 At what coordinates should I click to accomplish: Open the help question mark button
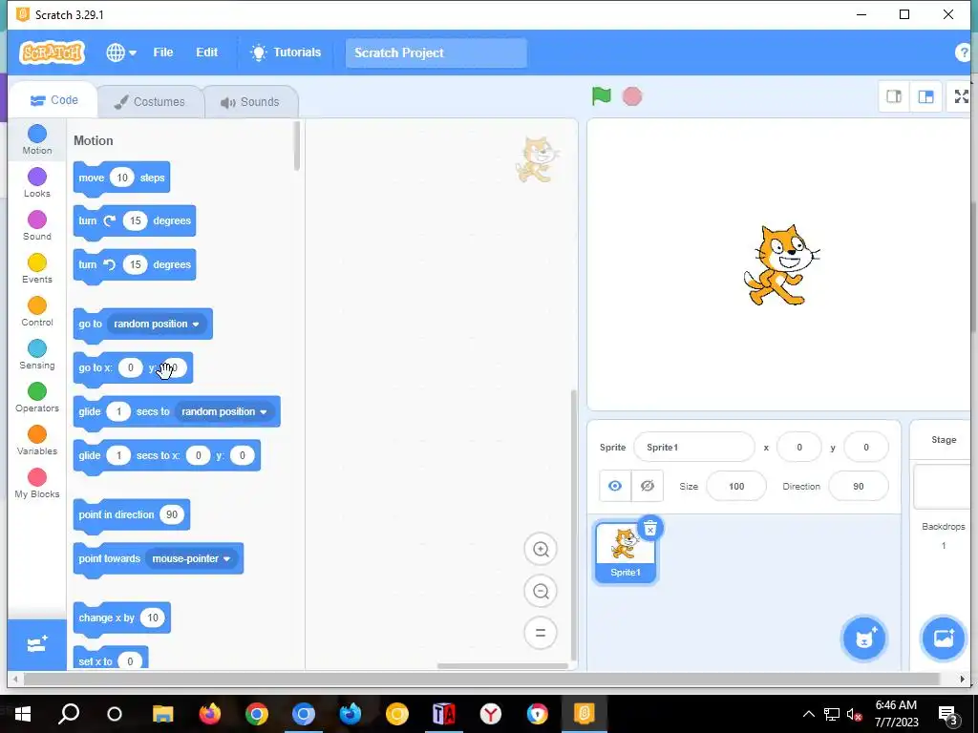[x=965, y=53]
